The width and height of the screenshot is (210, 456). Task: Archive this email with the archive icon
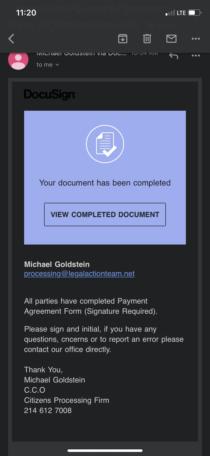pos(123,39)
